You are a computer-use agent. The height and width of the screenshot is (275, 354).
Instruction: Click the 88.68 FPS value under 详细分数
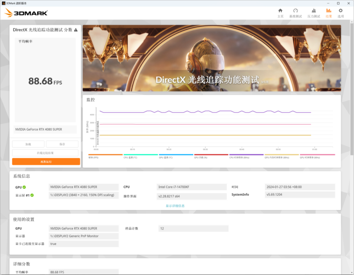click(84, 272)
